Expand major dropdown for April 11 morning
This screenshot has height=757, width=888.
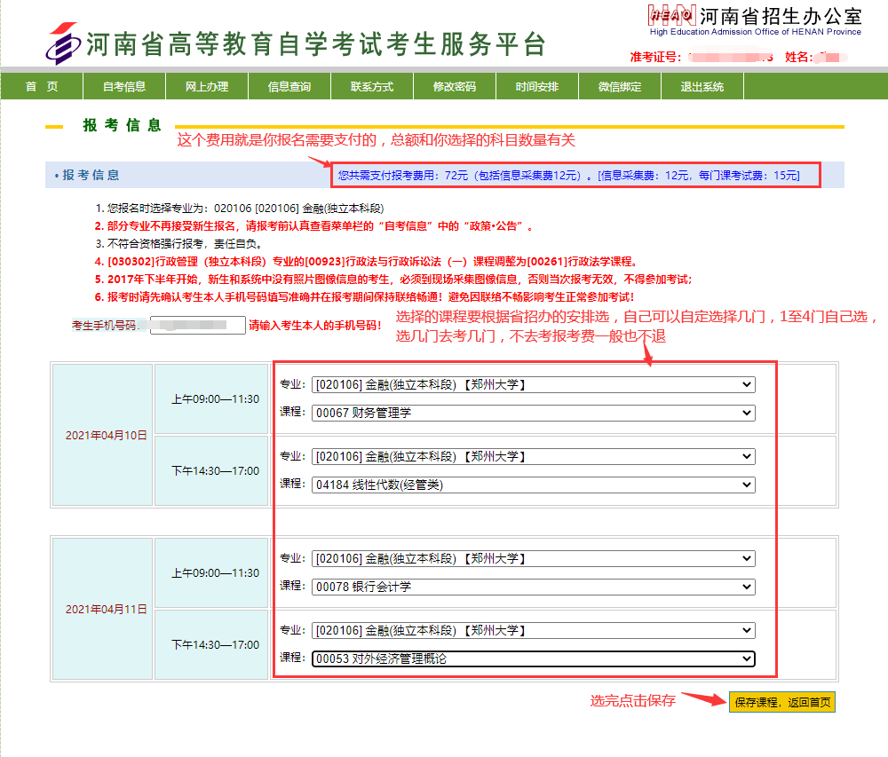(533, 558)
